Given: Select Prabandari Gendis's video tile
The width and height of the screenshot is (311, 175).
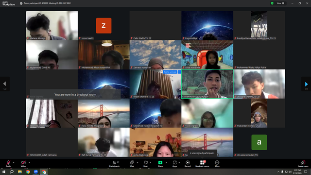Looking at the screenshot, I should 259,113.
